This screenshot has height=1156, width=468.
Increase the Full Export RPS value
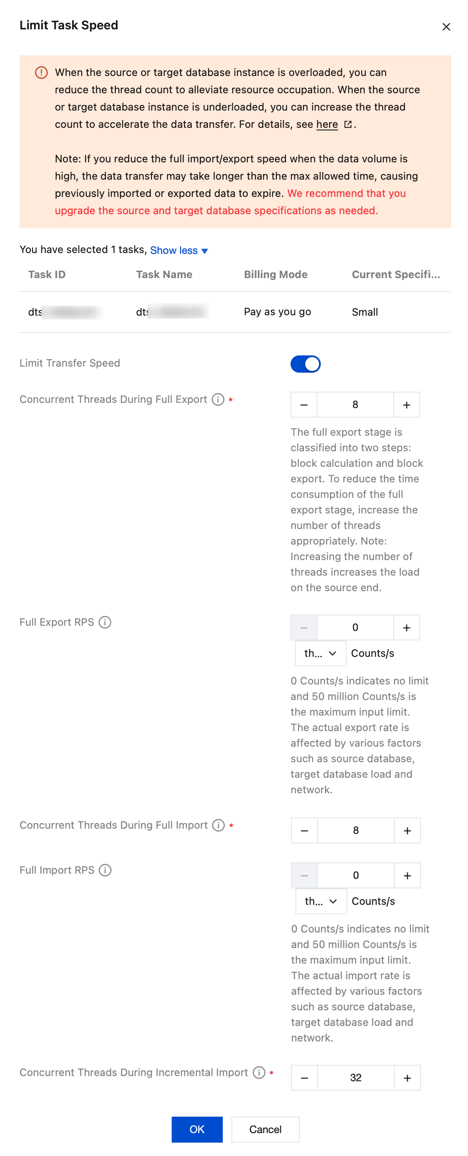point(407,627)
